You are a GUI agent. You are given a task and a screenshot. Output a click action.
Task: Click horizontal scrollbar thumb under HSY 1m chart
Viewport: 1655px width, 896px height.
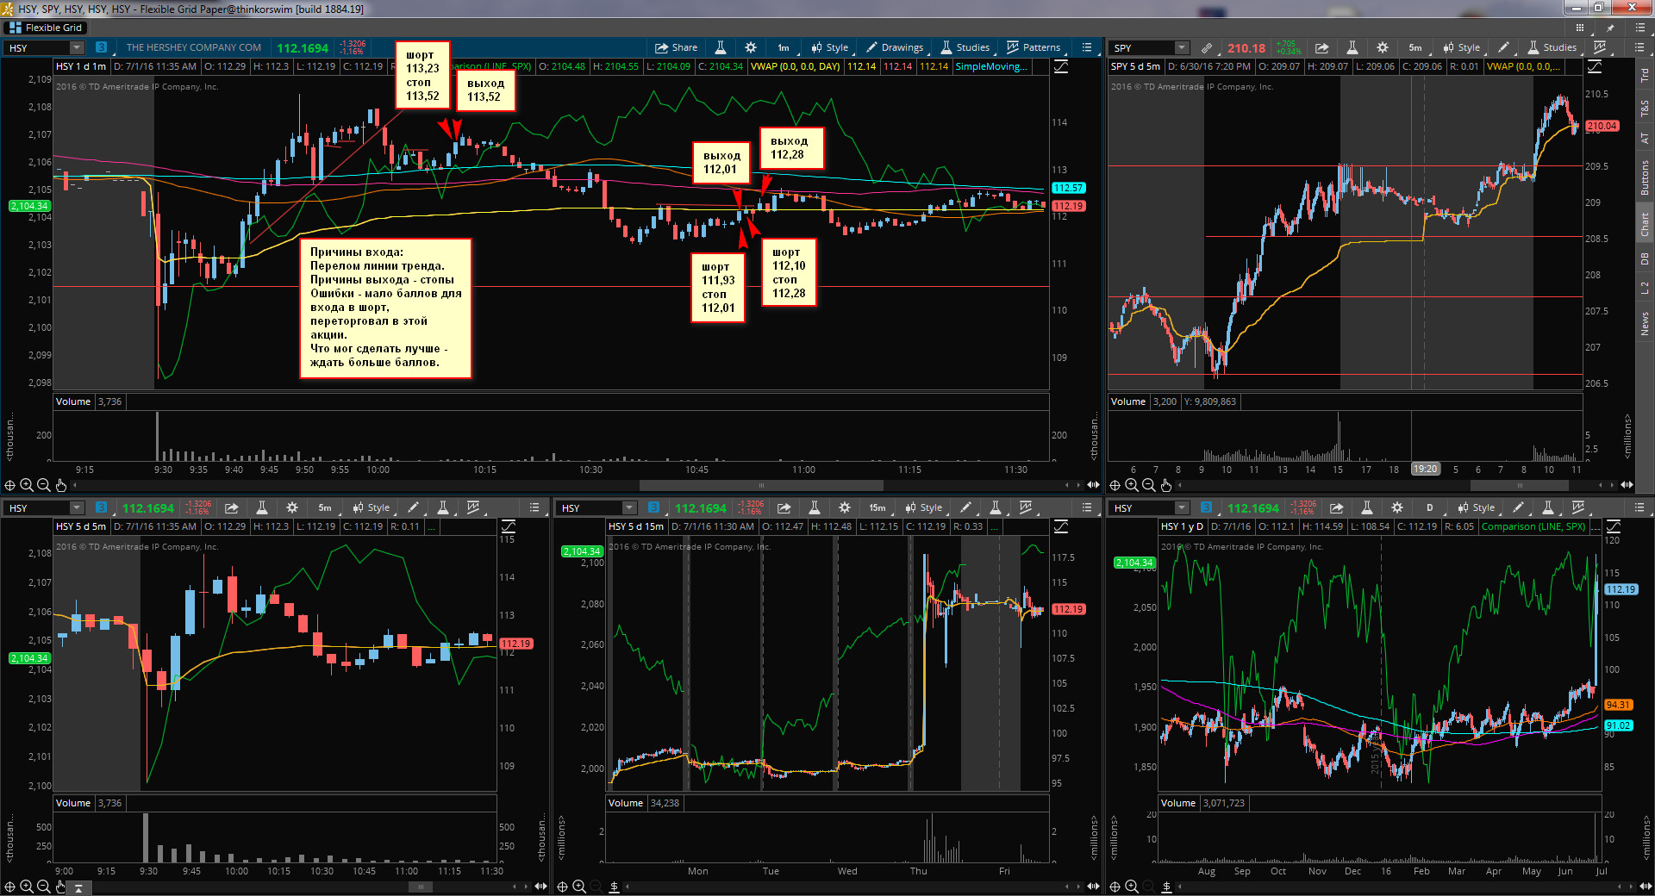[761, 485]
